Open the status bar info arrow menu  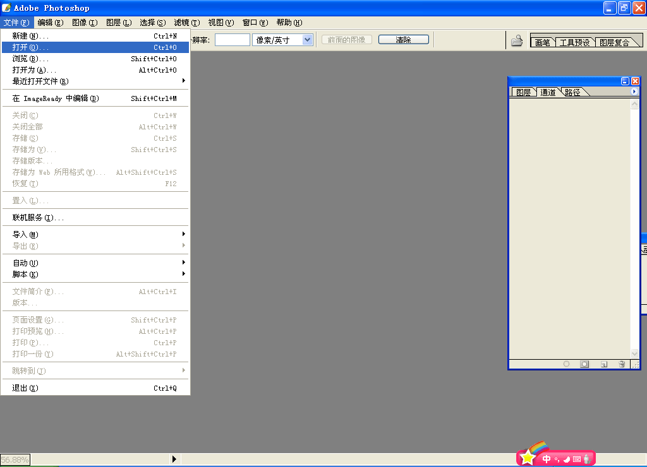(x=174, y=459)
